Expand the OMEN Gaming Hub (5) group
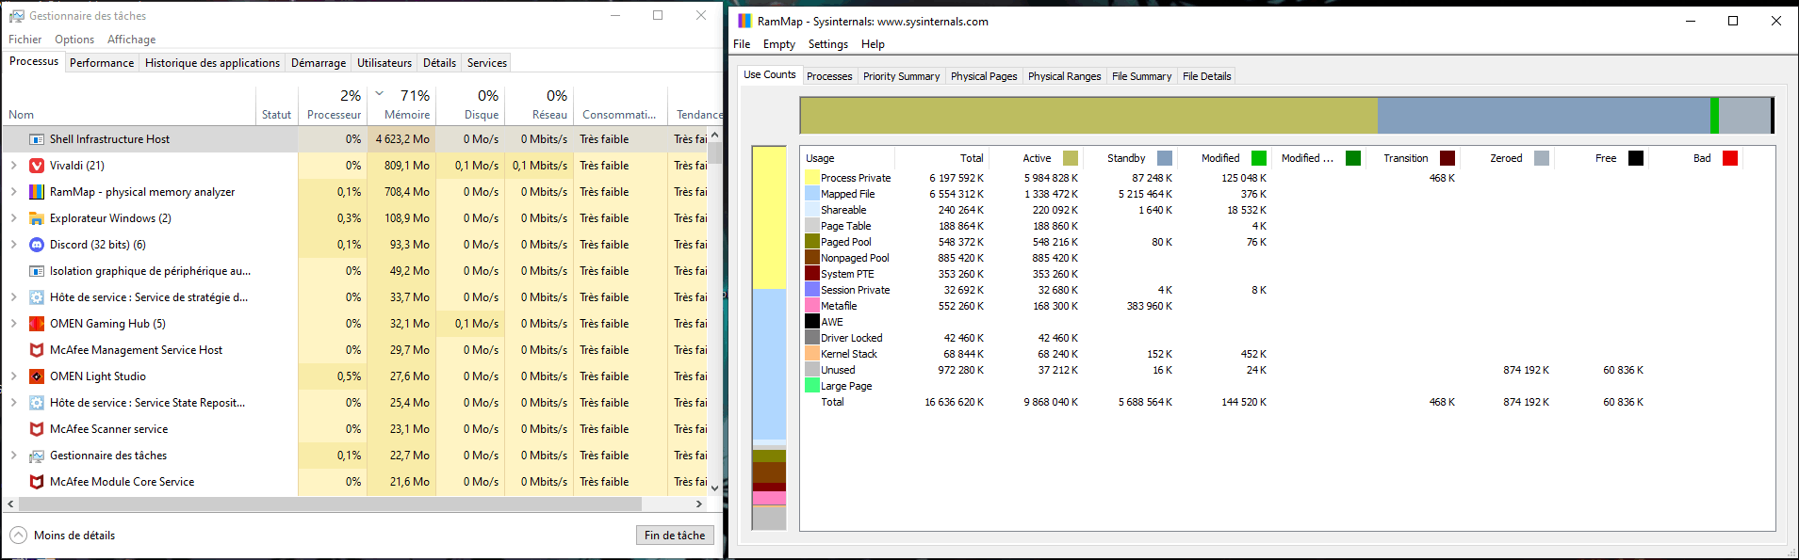Screen dimensions: 1799x560 [x=13, y=324]
